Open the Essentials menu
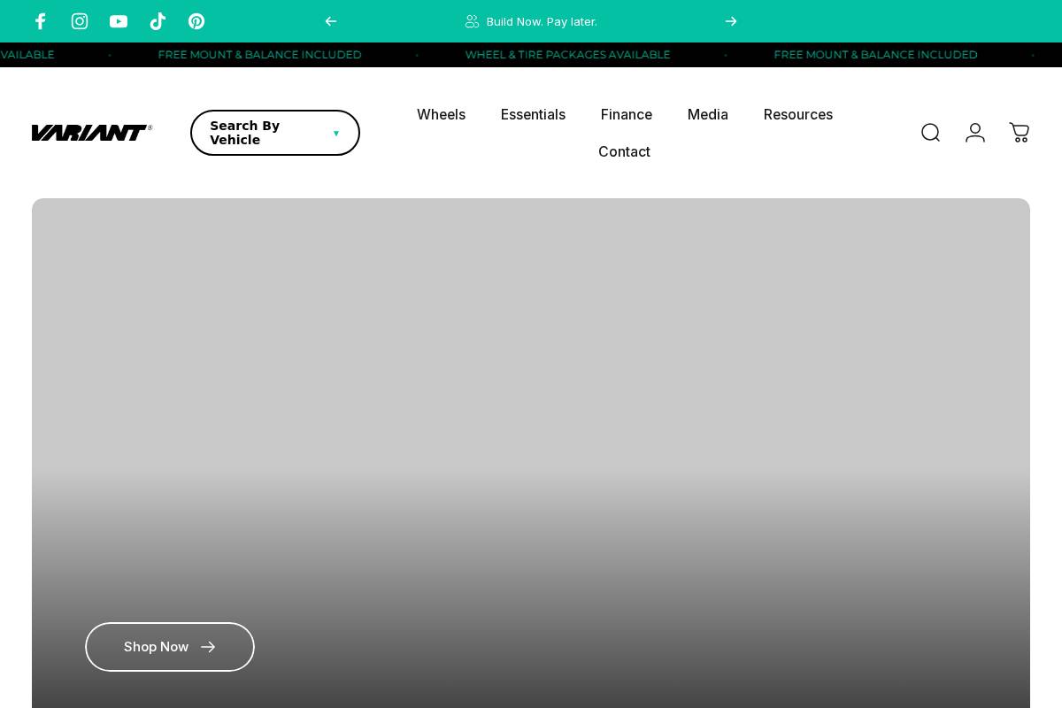 tap(533, 114)
